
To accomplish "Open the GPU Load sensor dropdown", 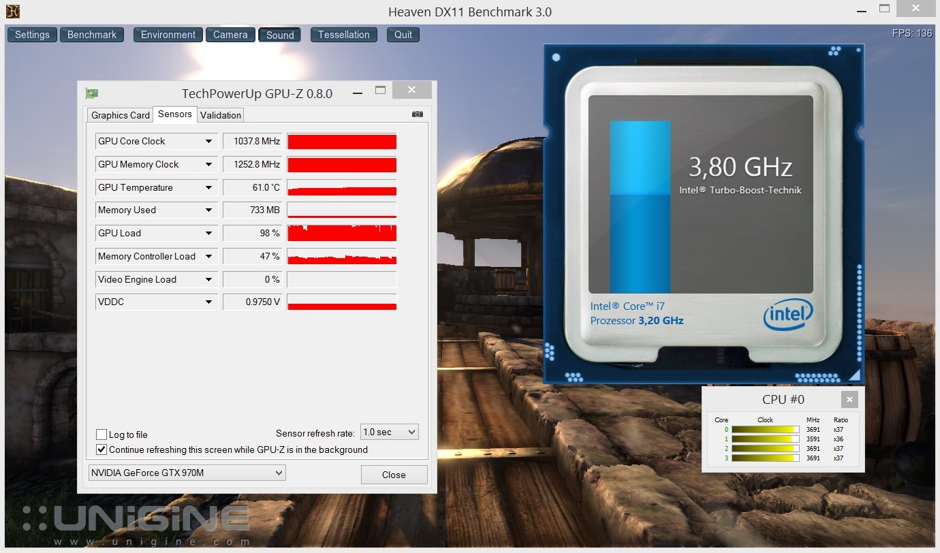I will [x=209, y=233].
